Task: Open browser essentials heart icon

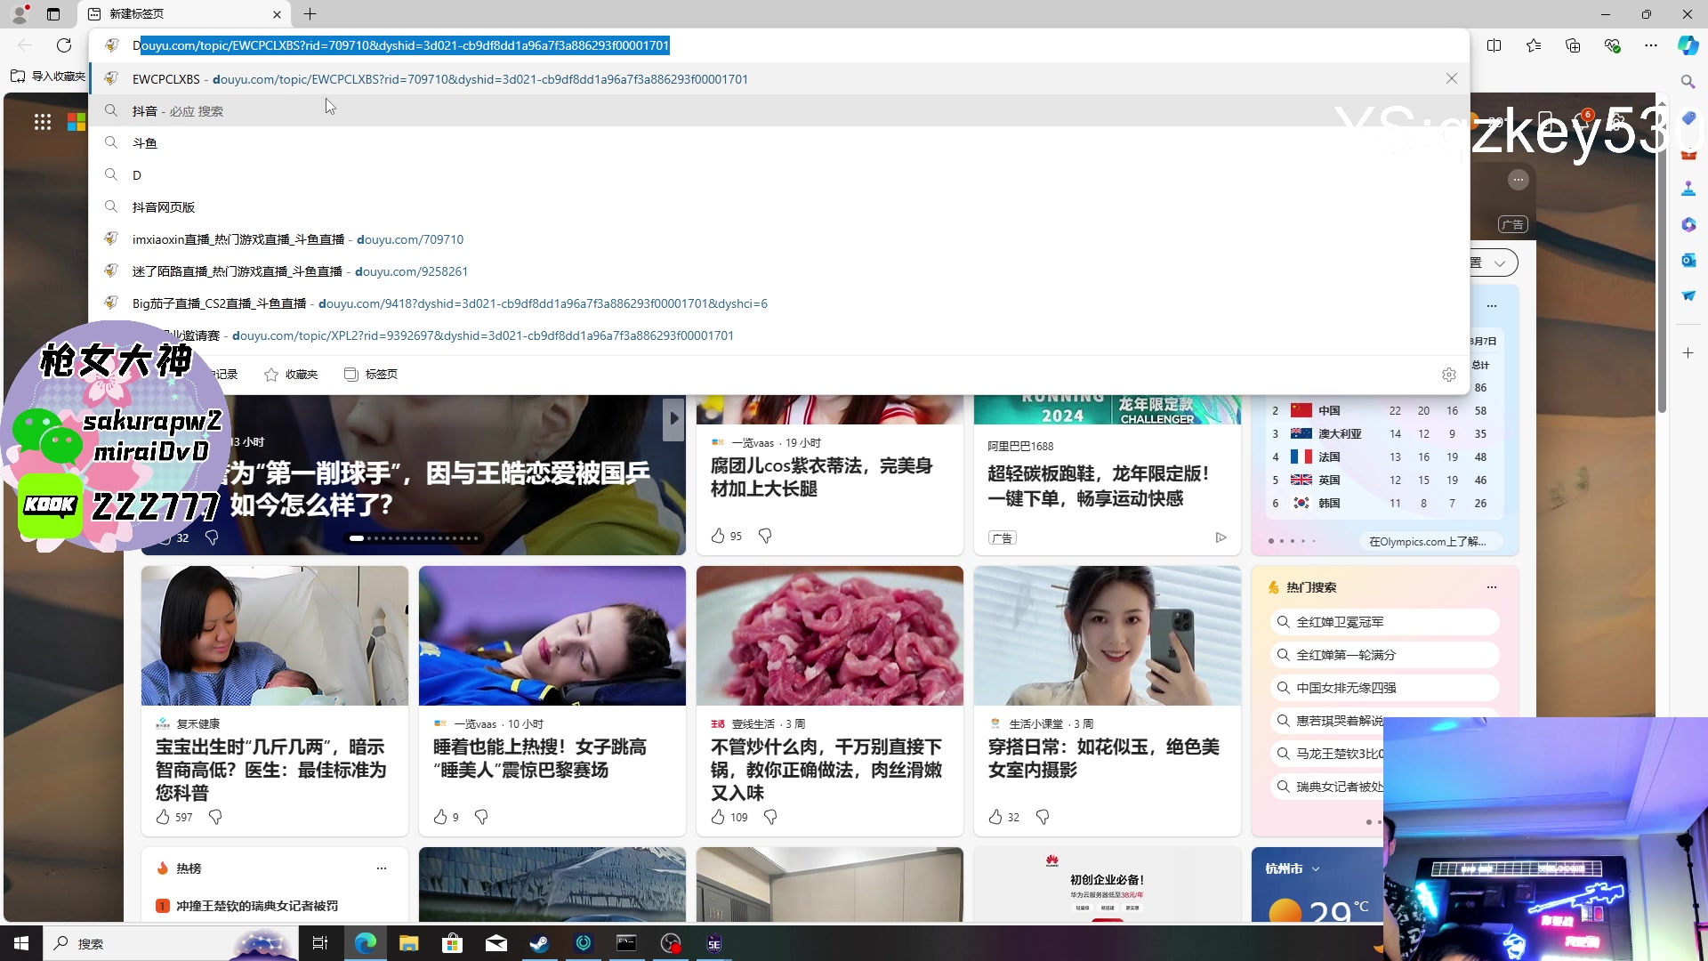Action: tap(1612, 45)
